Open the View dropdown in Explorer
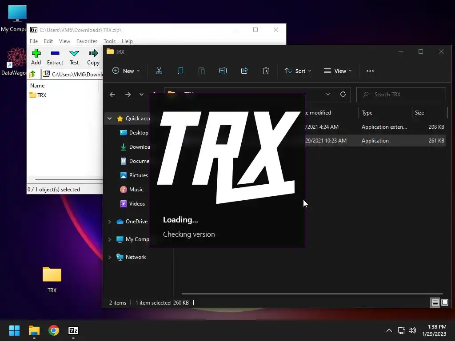This screenshot has width=455, height=341. 338,71
